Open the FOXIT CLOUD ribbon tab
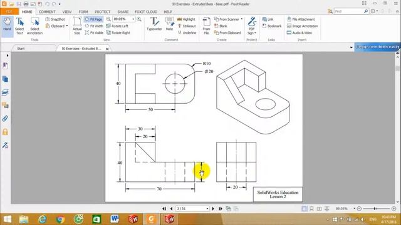401x225 pixels. [x=146, y=12]
